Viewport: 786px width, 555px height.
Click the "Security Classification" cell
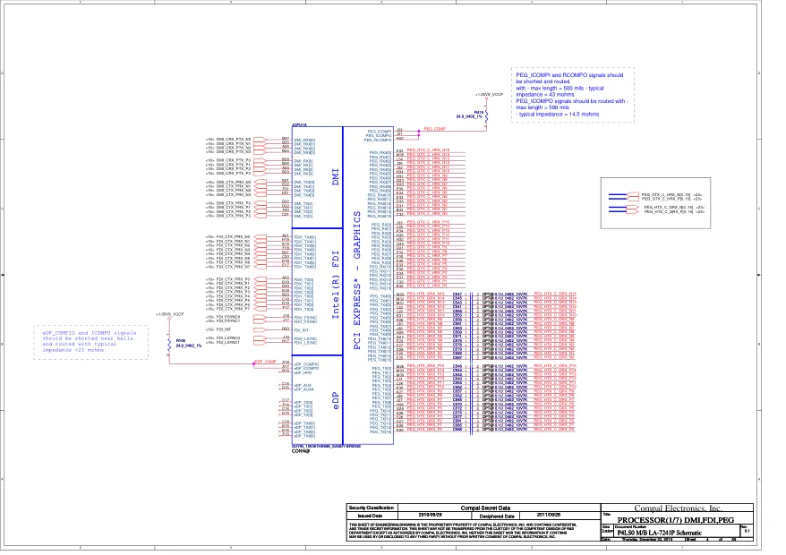point(372,508)
